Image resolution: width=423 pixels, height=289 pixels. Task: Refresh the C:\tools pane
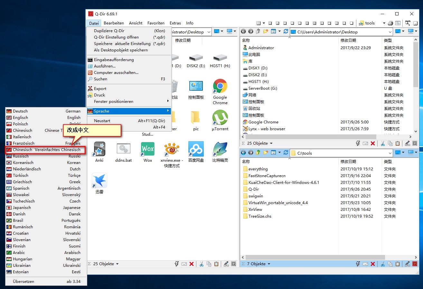286,153
